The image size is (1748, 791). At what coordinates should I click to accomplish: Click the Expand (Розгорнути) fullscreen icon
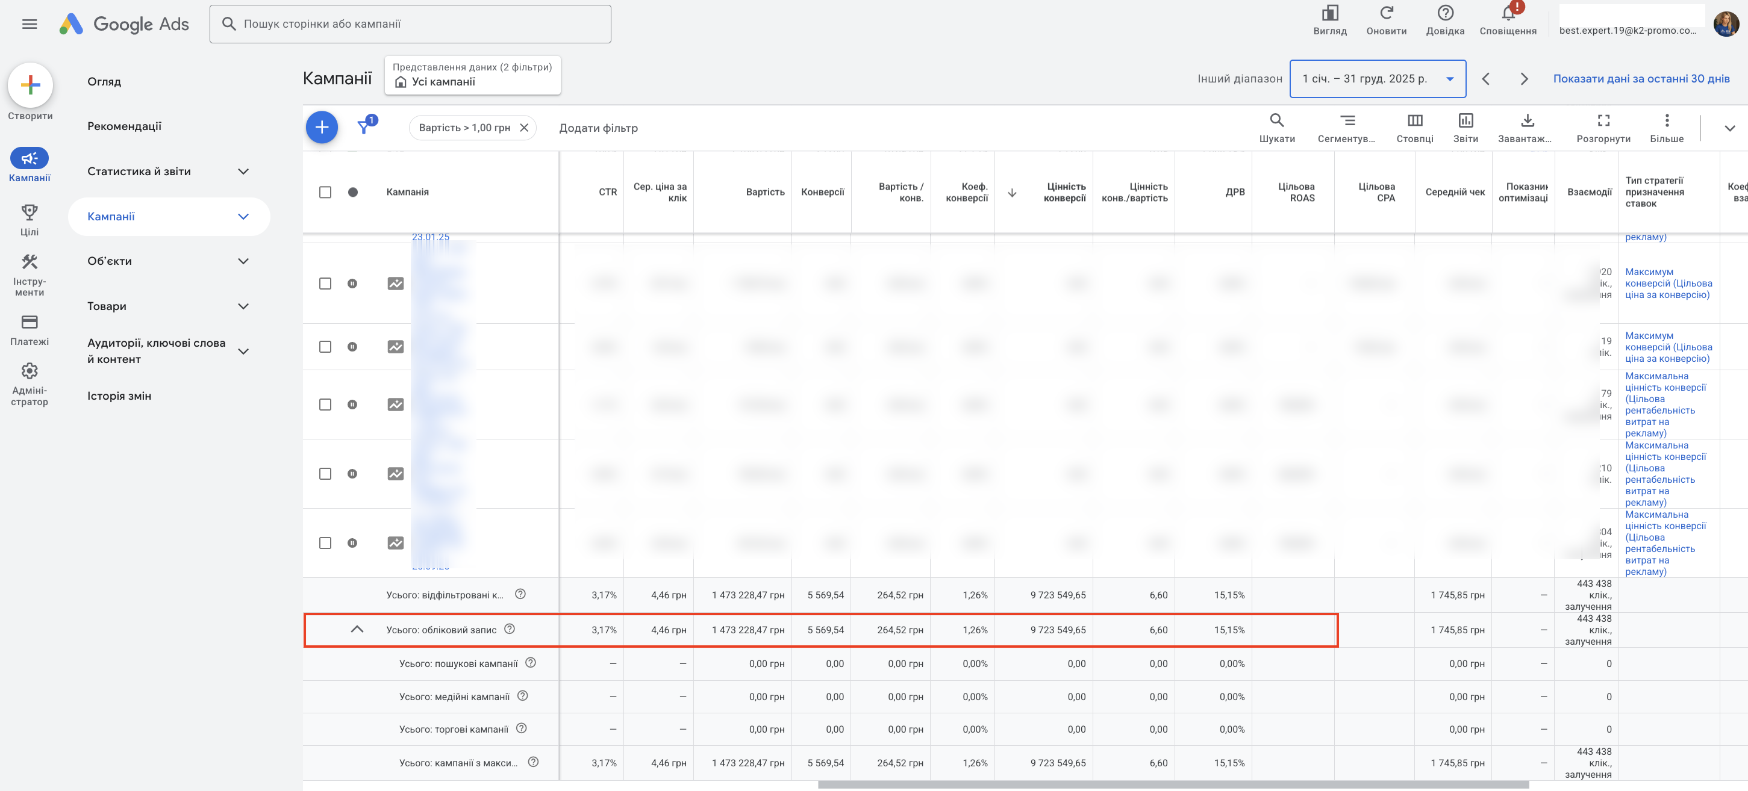[1603, 122]
